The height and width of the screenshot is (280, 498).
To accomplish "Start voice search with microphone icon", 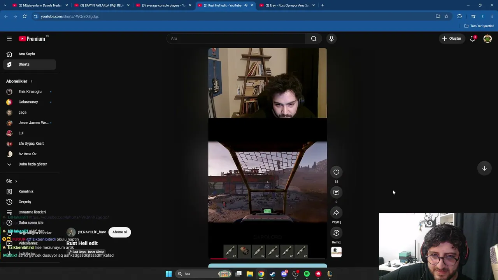I will tap(331, 38).
